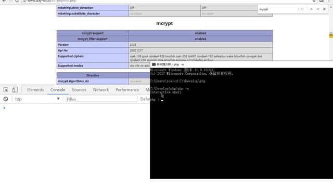Click the 'mcrypt_filter support' table cell
The image size is (333, 187).
pos(93,39)
